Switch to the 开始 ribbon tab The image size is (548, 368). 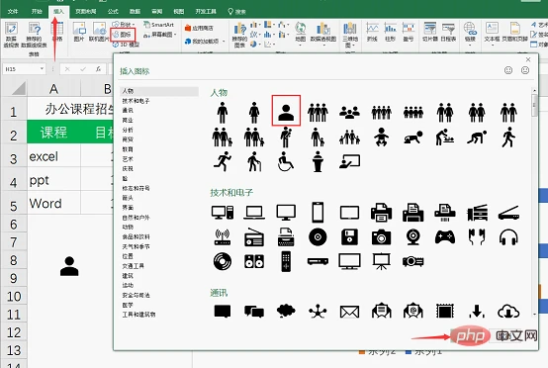click(x=37, y=11)
